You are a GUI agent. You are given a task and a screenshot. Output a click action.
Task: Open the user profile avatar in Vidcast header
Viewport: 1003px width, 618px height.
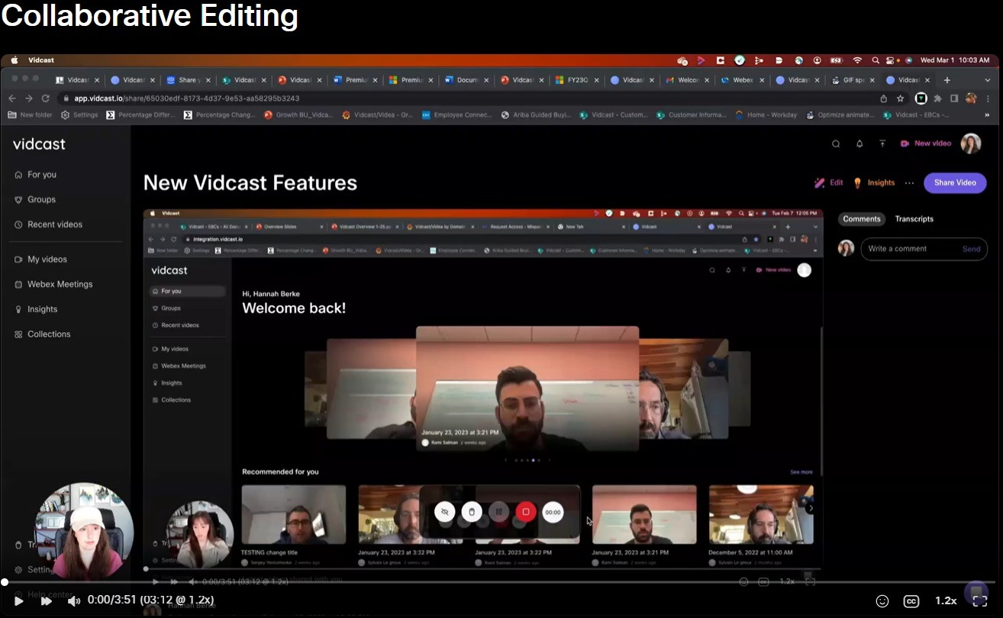coord(971,143)
